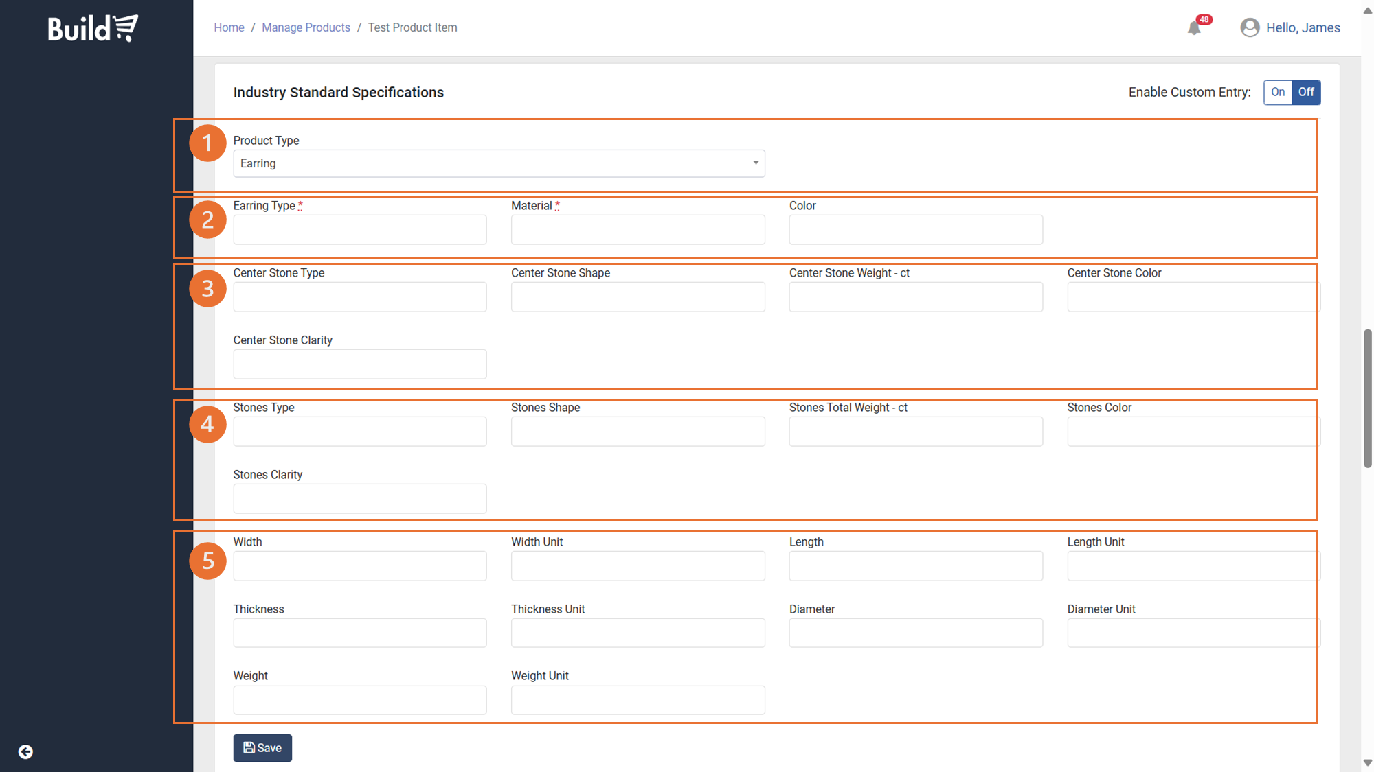The width and height of the screenshot is (1374, 772).
Task: Focus the Earring Type field
Action: coord(360,229)
